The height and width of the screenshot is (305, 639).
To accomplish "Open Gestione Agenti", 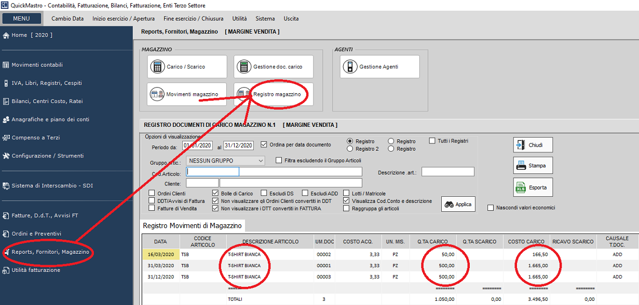I will tap(380, 67).
